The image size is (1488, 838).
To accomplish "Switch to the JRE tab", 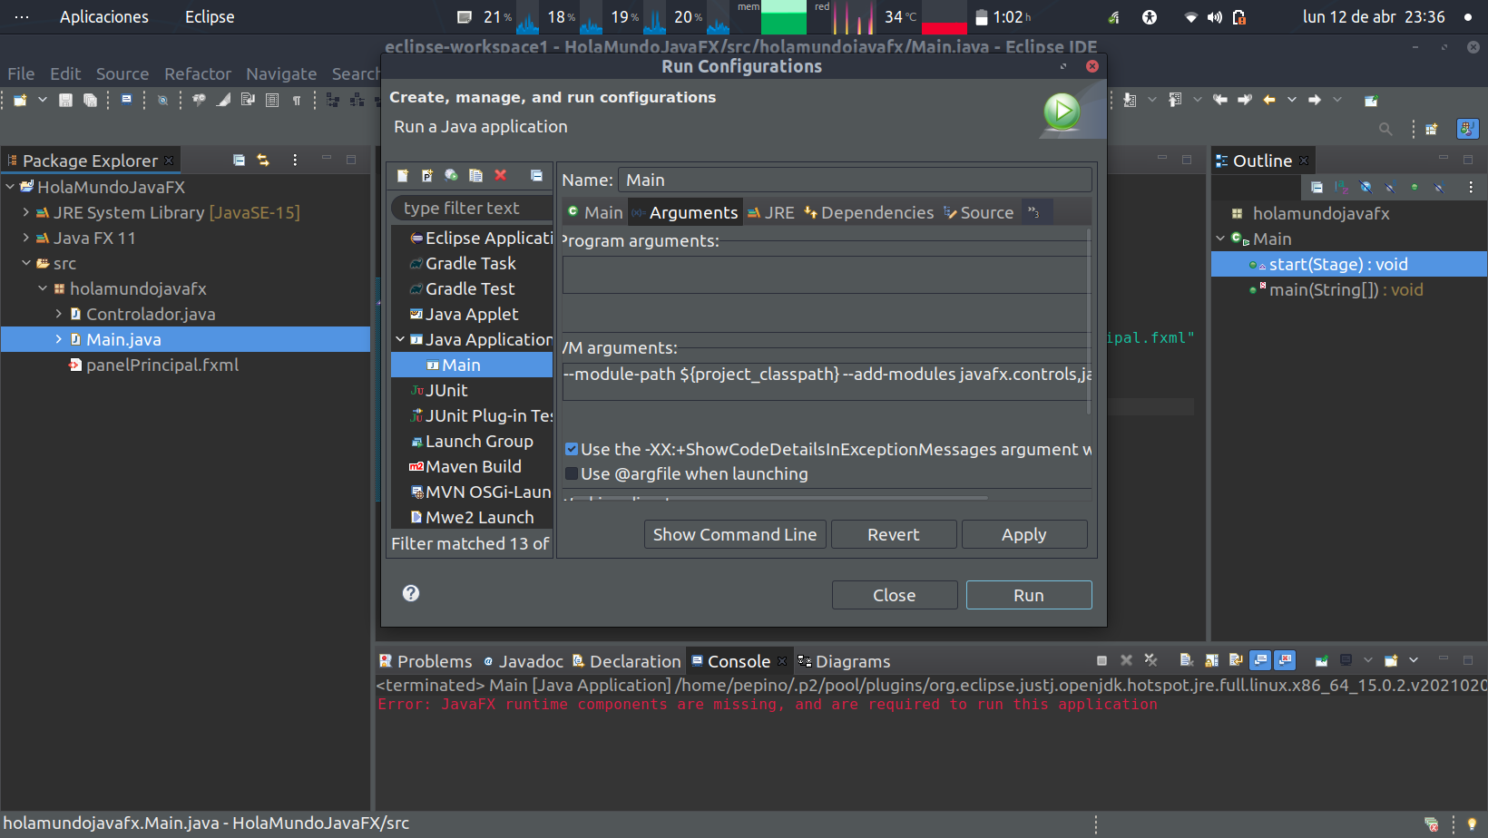I will [x=771, y=212].
